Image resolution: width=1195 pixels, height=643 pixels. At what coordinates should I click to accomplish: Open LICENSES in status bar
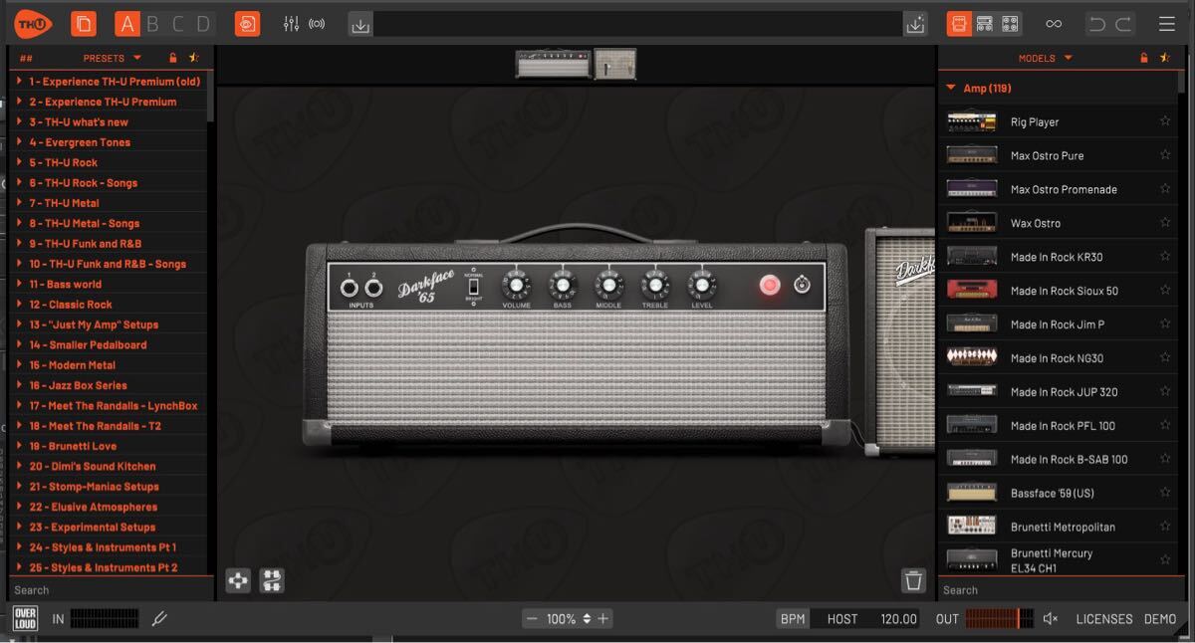tap(1104, 619)
